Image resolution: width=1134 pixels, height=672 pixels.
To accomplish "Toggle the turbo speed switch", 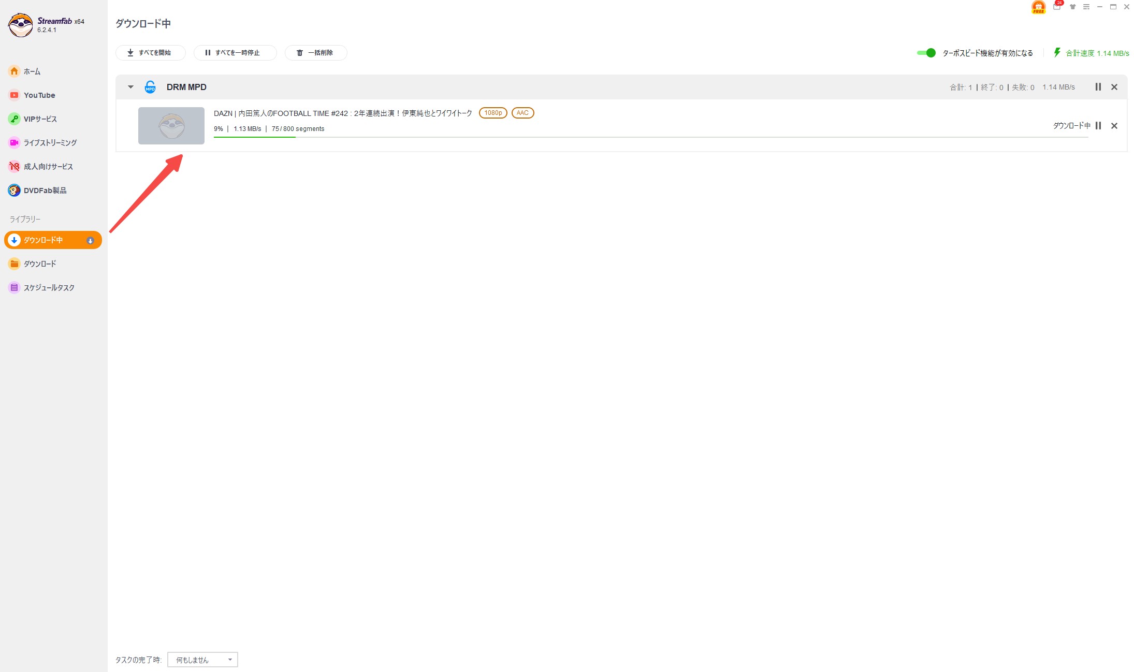I will click(x=926, y=53).
